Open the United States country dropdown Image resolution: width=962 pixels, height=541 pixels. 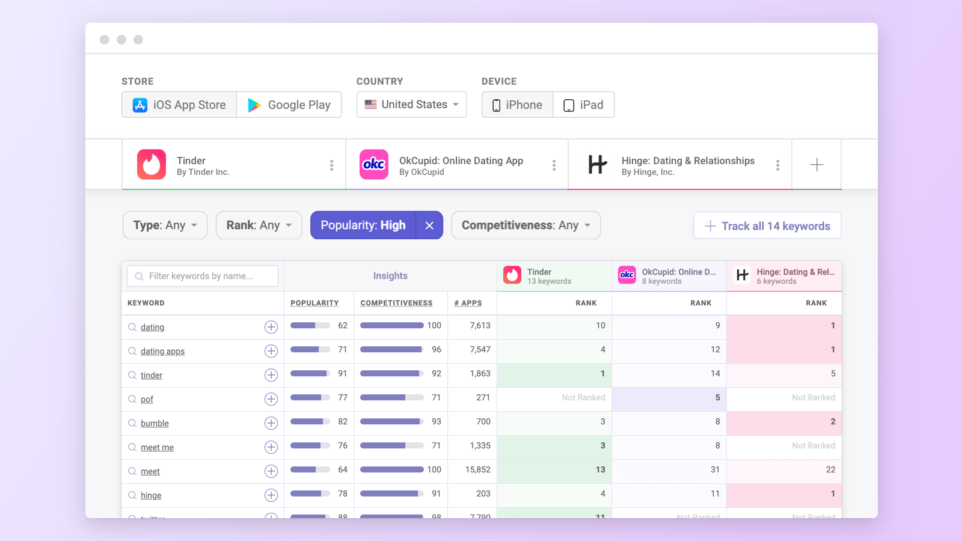pyautogui.click(x=411, y=105)
